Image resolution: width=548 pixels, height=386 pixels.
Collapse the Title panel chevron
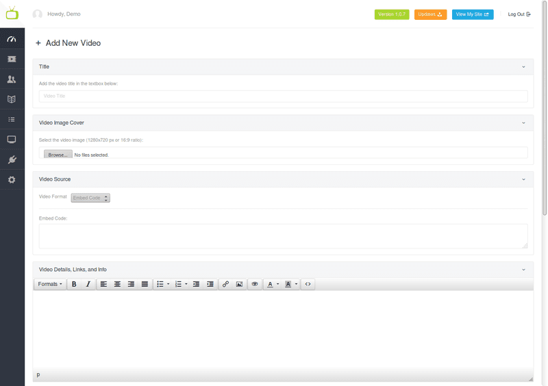click(x=523, y=66)
